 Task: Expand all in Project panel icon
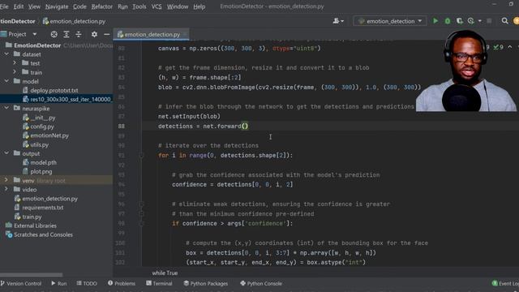(x=66, y=34)
